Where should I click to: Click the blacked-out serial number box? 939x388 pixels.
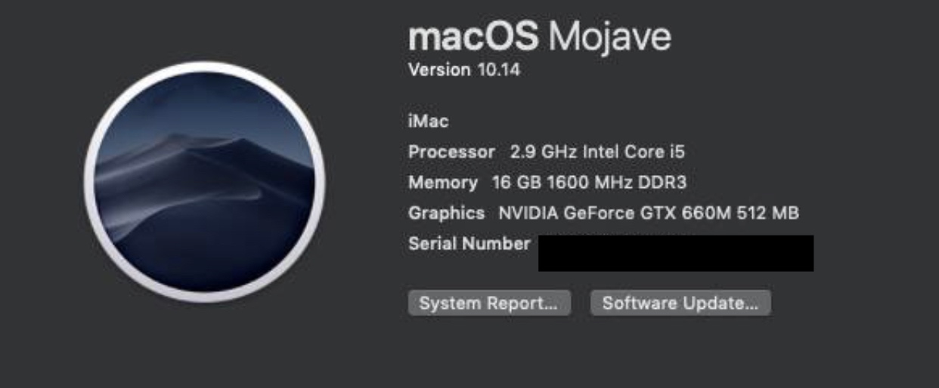[676, 253]
